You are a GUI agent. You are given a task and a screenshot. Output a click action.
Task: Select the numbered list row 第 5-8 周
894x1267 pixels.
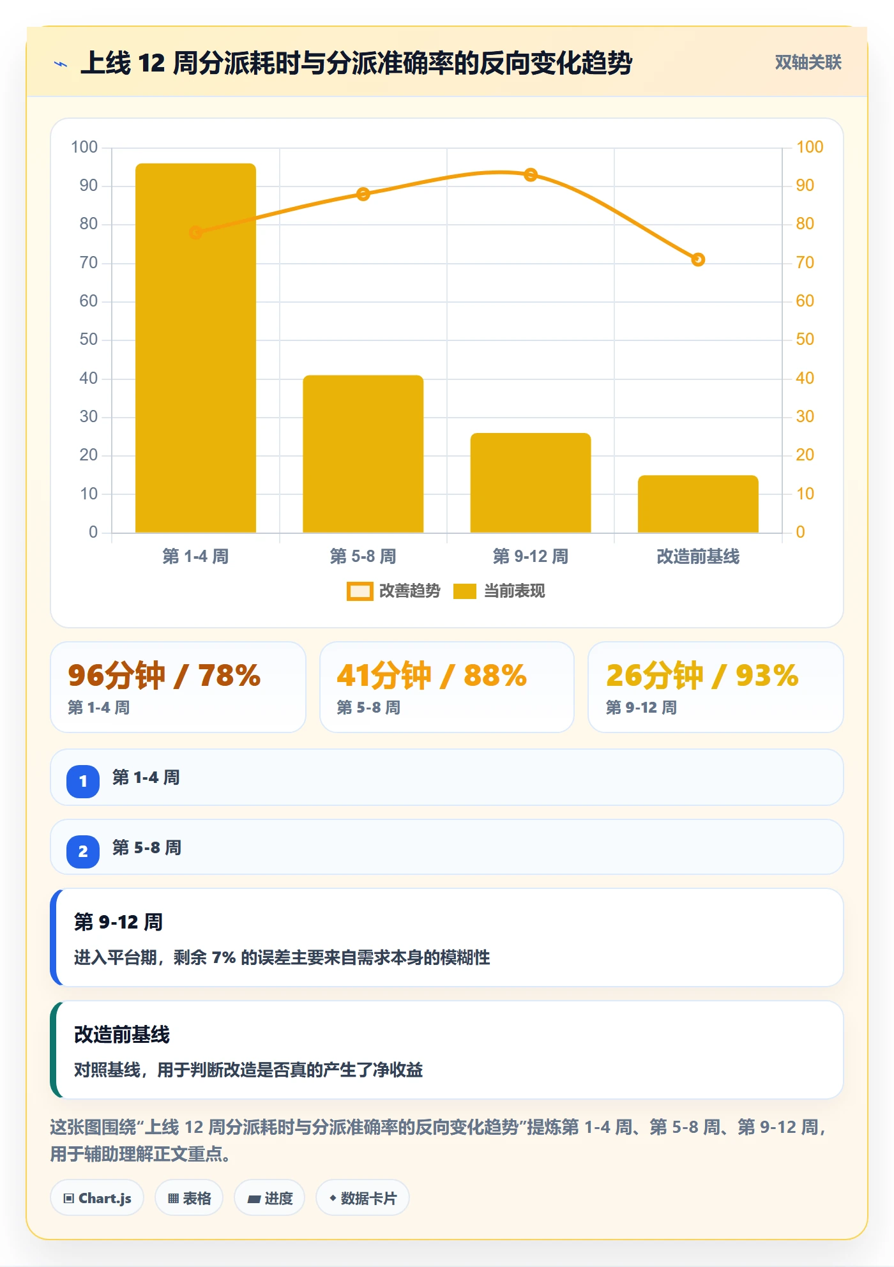[447, 847]
